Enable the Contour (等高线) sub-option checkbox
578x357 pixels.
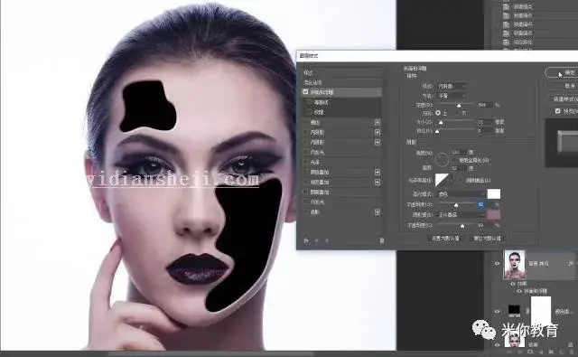pos(309,102)
